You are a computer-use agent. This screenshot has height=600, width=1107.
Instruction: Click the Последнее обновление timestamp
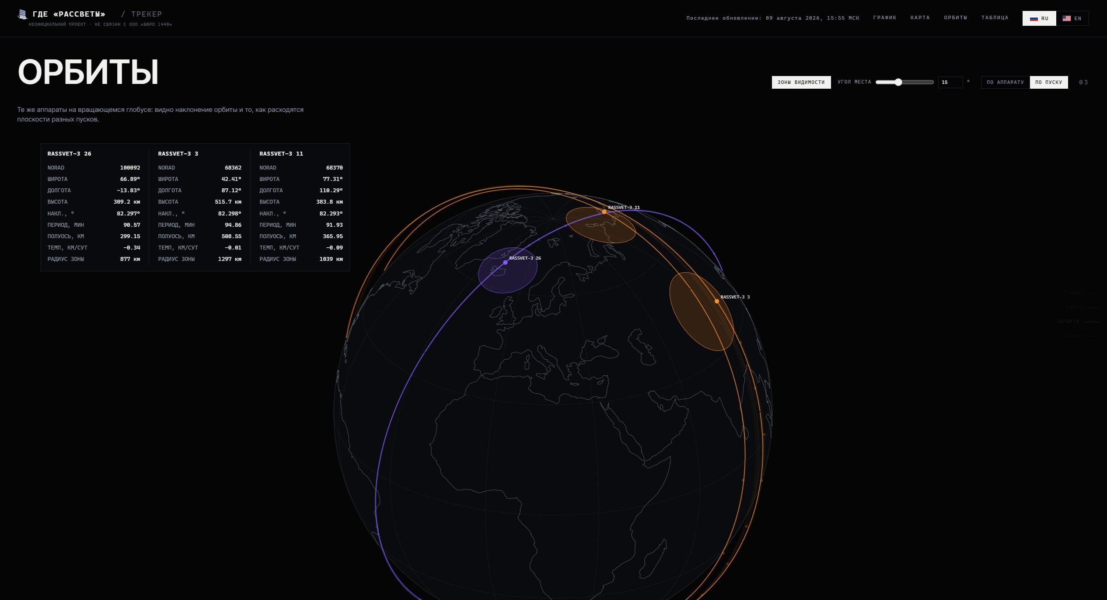773,18
